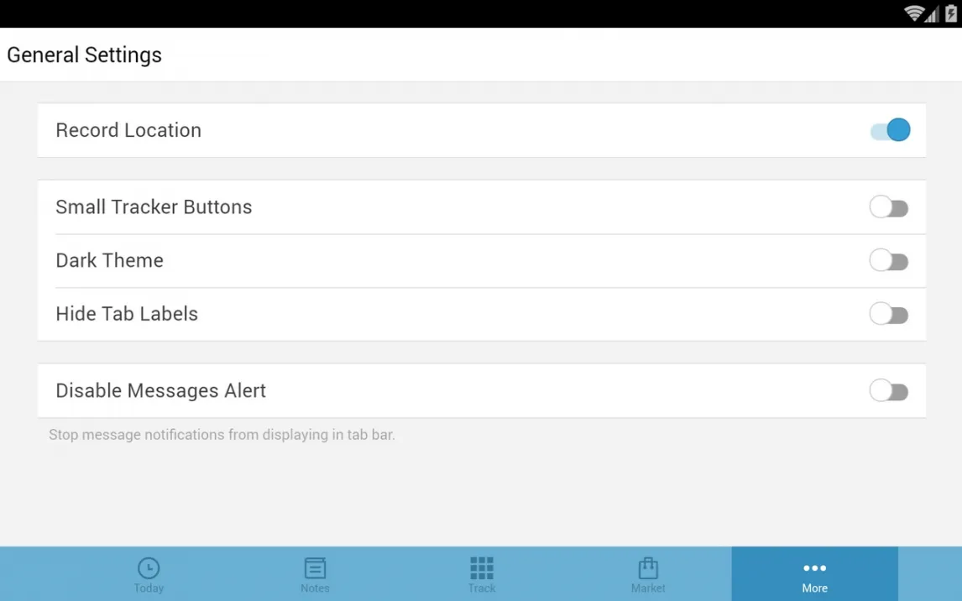
Task: Enable the Small Tracker Buttons switch
Action: click(x=889, y=207)
